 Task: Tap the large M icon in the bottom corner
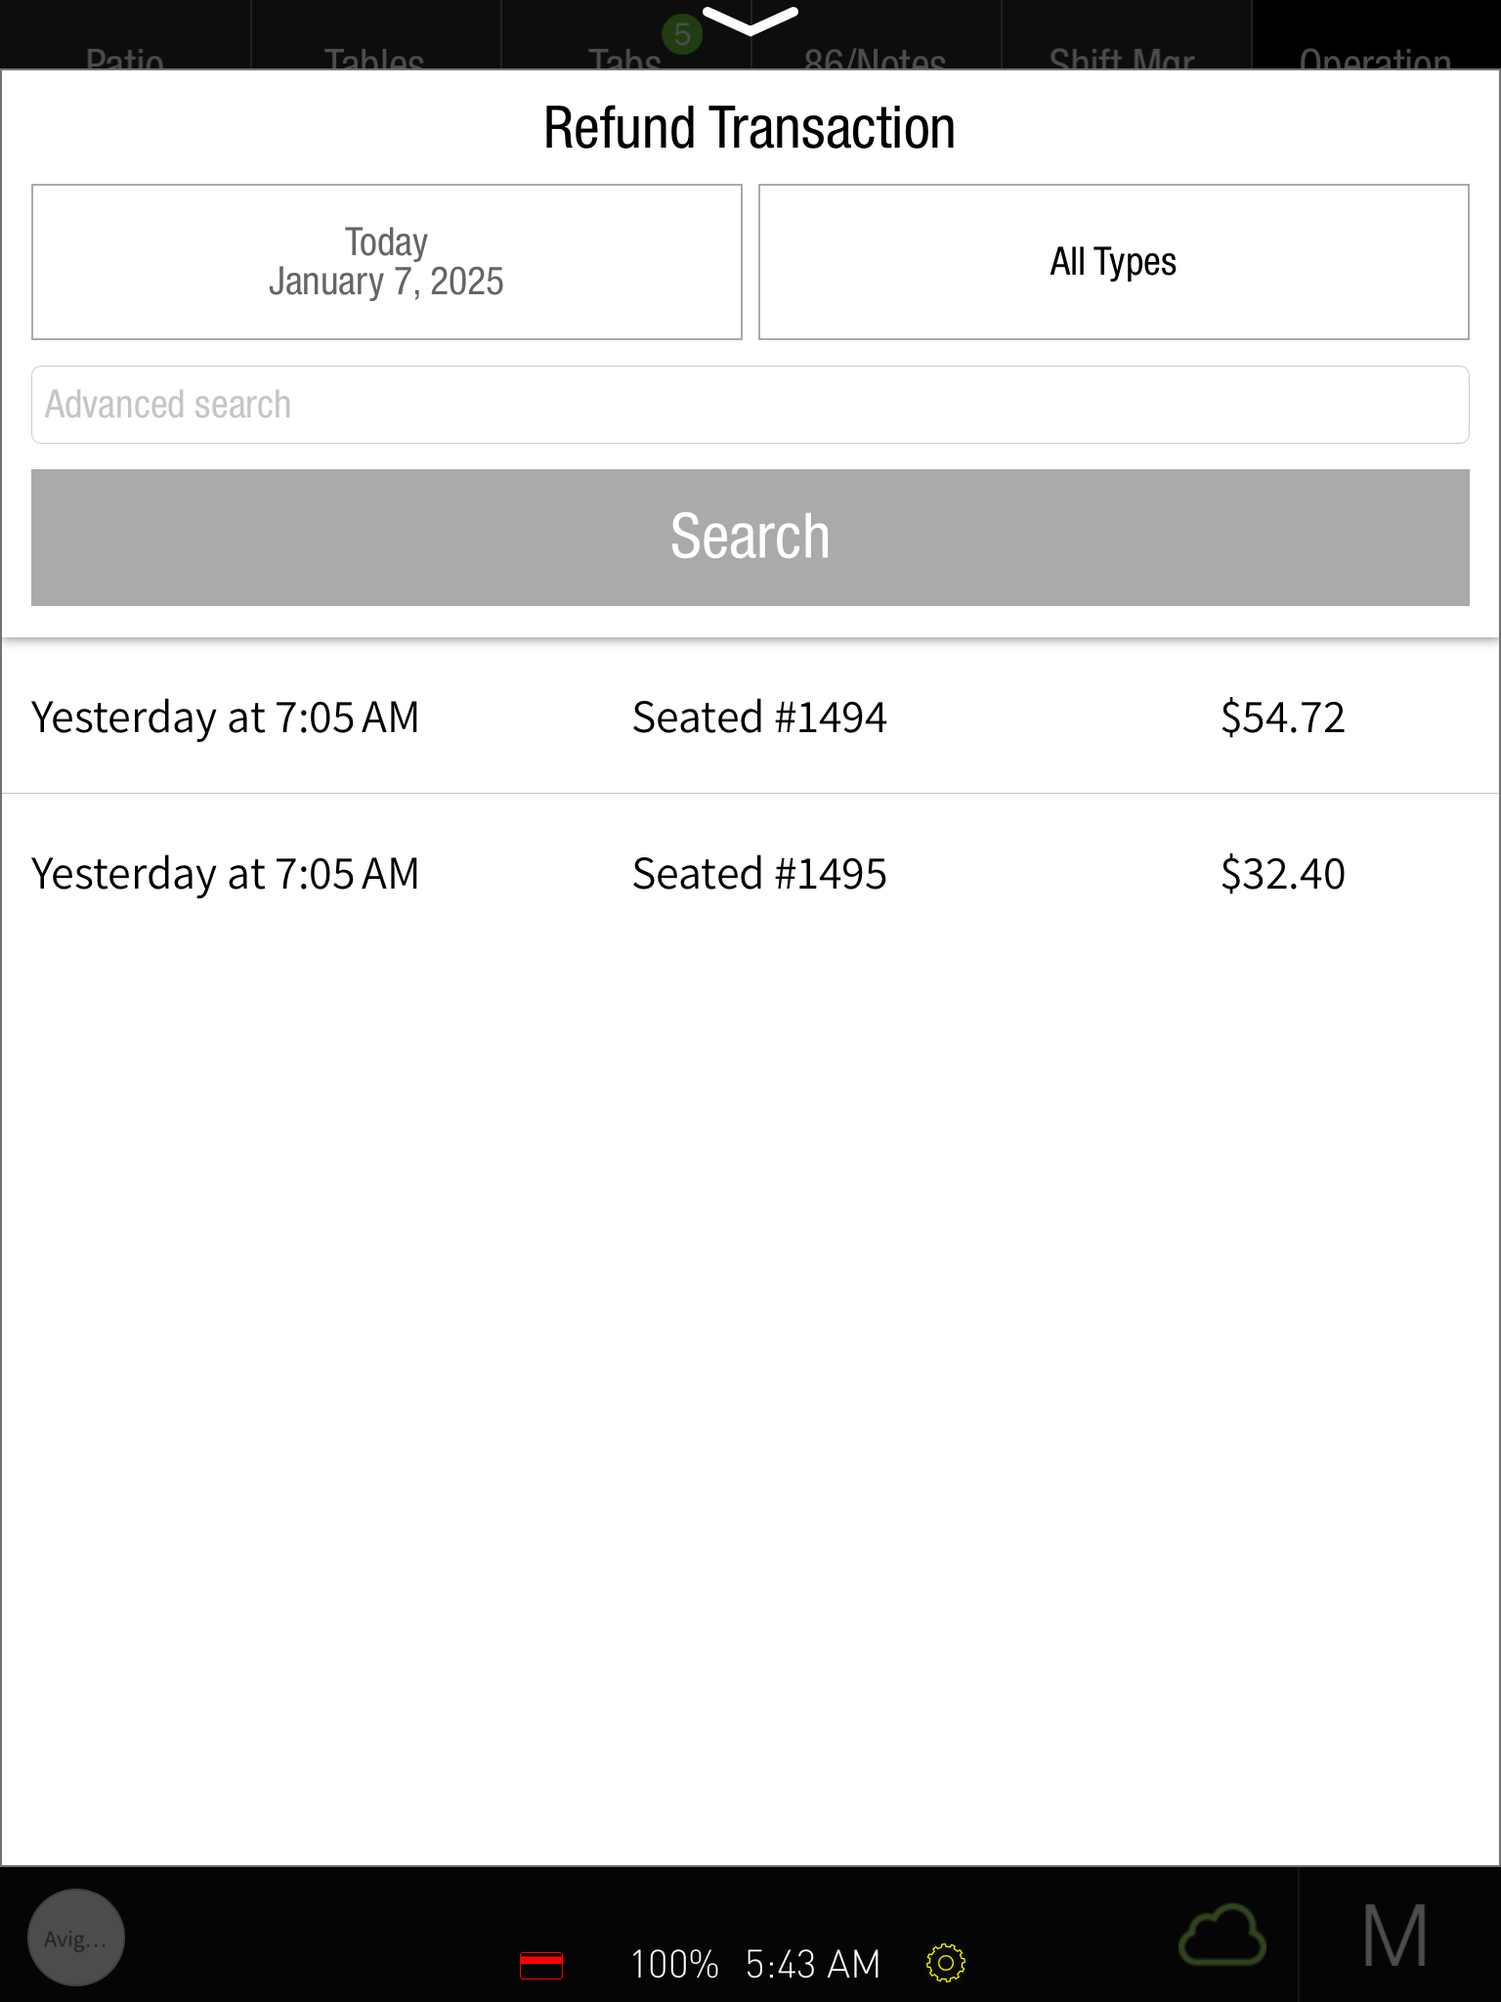[x=1395, y=1936]
